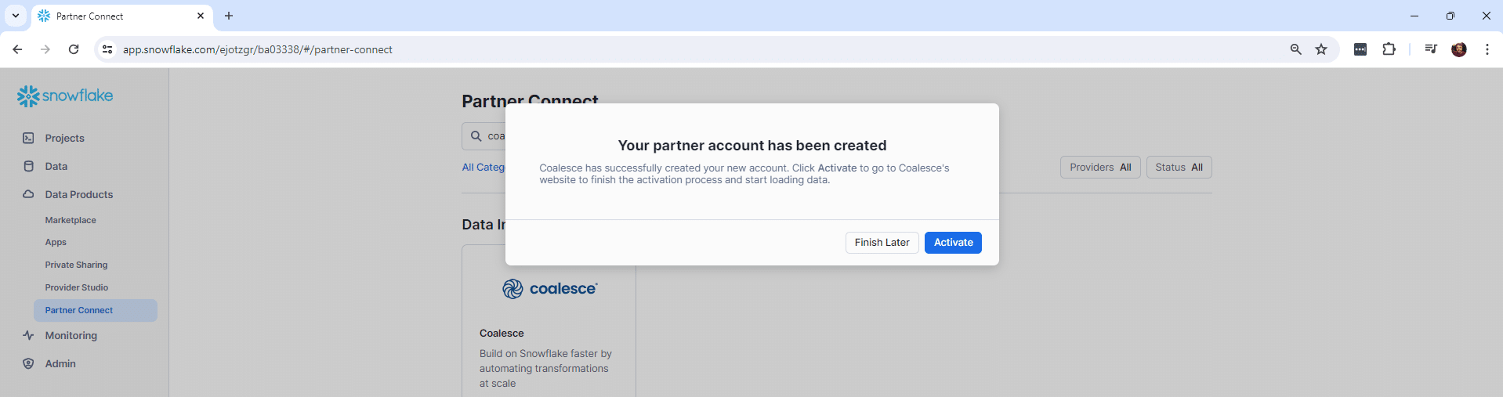Open Apps under Data Products
This screenshot has width=1503, height=397.
pyautogui.click(x=56, y=242)
